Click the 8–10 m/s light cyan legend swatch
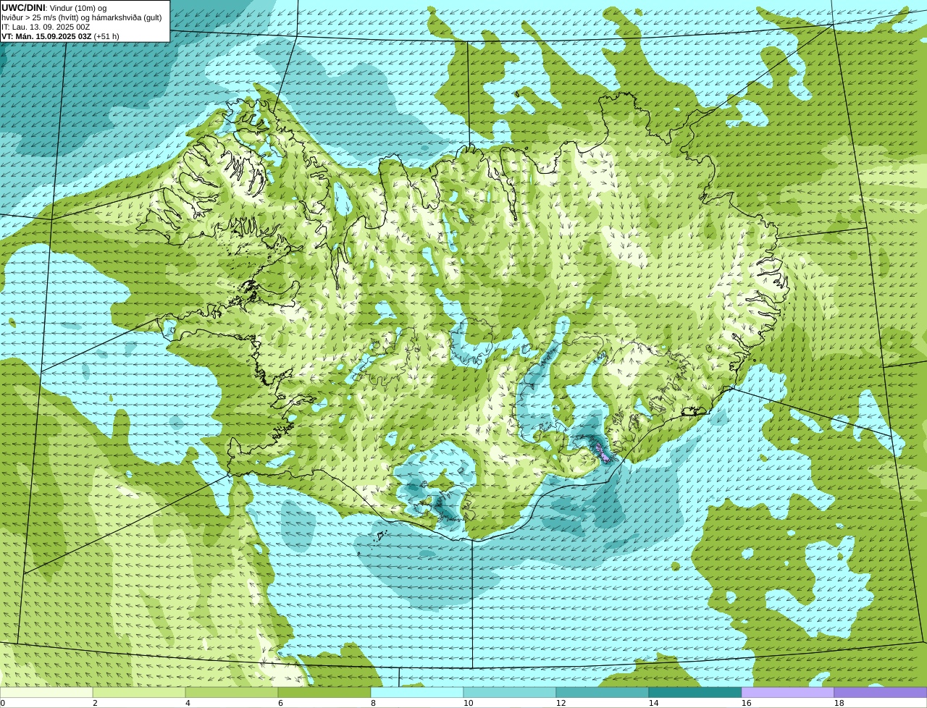The height and width of the screenshot is (708, 927). point(417,692)
